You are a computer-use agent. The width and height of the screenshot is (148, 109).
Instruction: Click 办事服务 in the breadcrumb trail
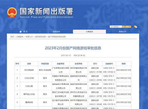click(x=20, y=37)
